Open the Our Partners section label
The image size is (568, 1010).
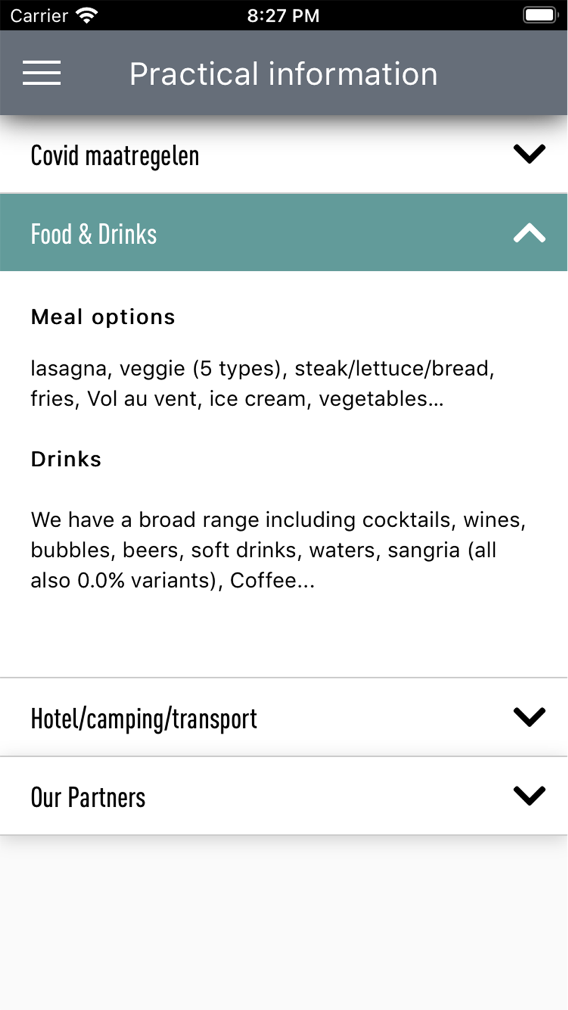pos(88,797)
